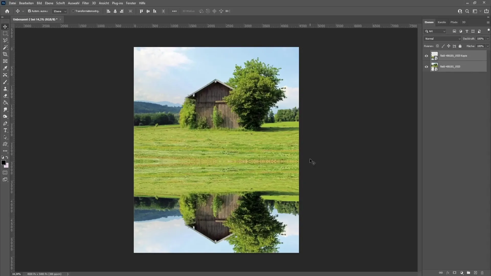The image size is (491, 276).
Task: Select the Clone Stamp tool
Action: pyautogui.click(x=5, y=89)
